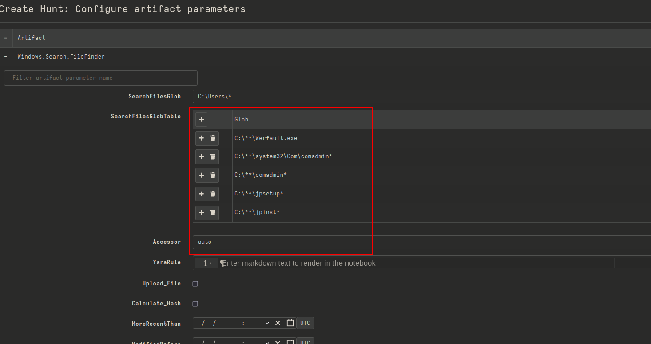Select the C:\**\jpsetup* glob cell

(259, 194)
